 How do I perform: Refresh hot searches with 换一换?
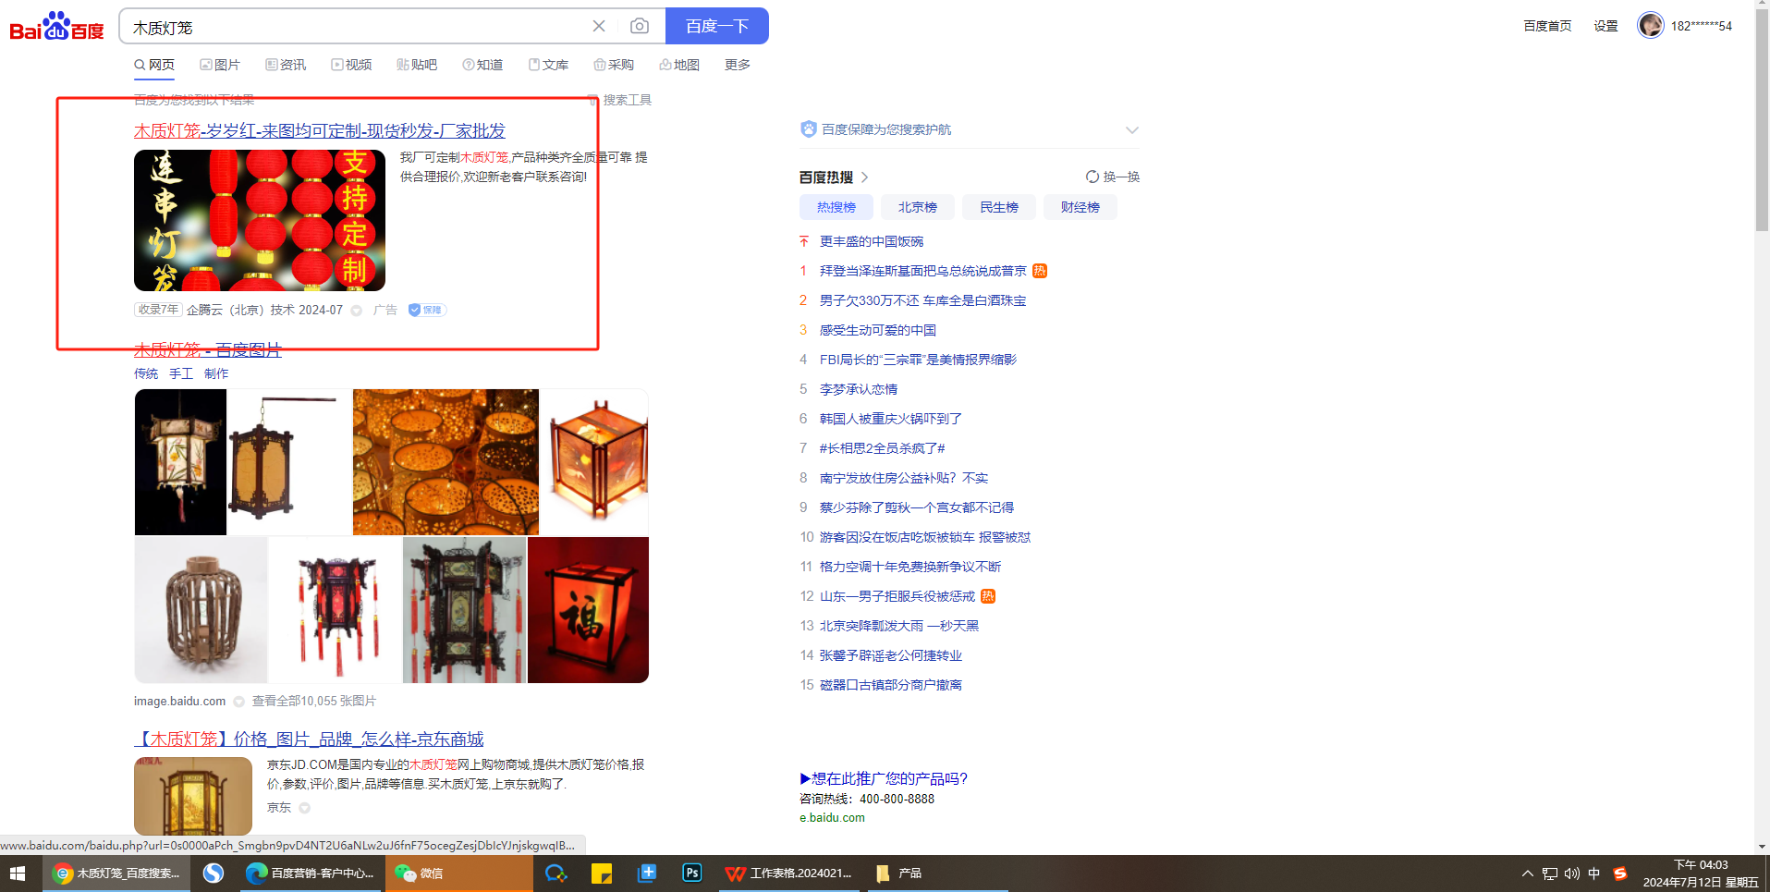click(1113, 177)
